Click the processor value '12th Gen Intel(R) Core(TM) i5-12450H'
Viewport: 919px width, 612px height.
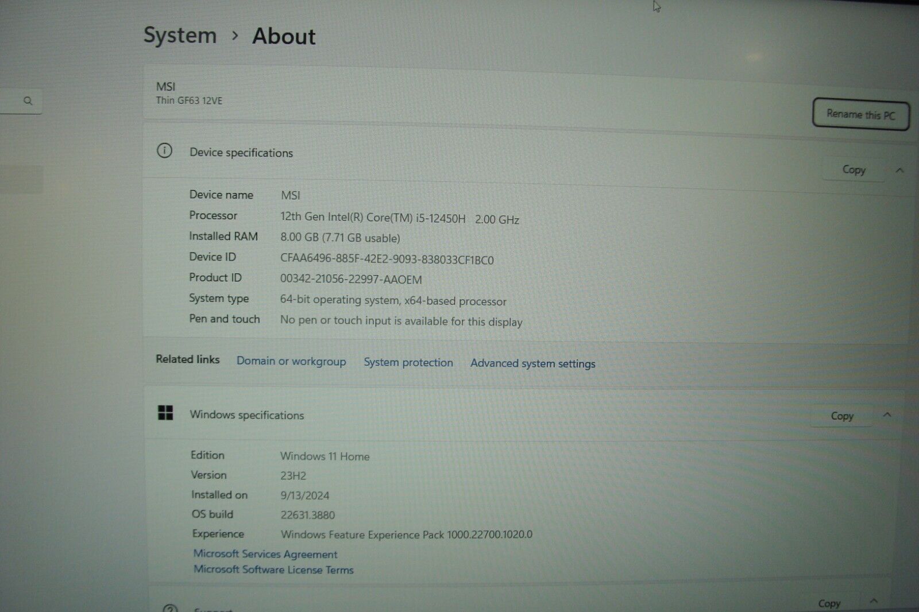pyautogui.click(x=373, y=218)
